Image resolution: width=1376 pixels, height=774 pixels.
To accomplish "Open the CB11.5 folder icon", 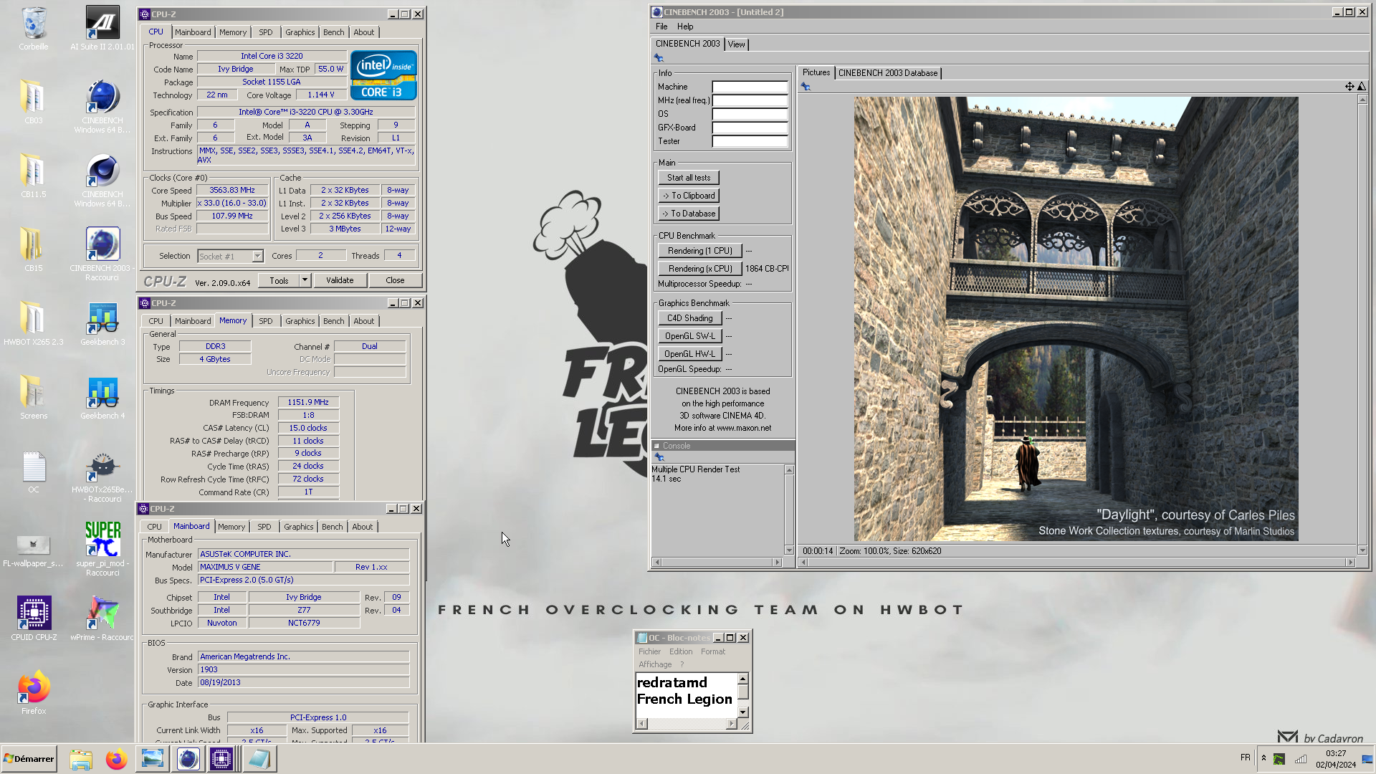I will 34,176.
